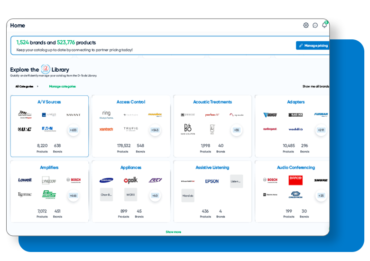Image resolution: width=370 pixels, height=261 pixels.
Task: Click the Crestron brand logo
Action: coord(296,195)
